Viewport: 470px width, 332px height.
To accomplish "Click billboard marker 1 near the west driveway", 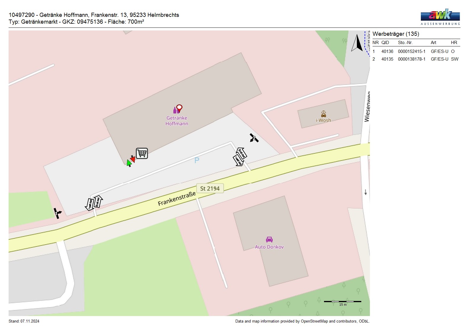I will [57, 213].
